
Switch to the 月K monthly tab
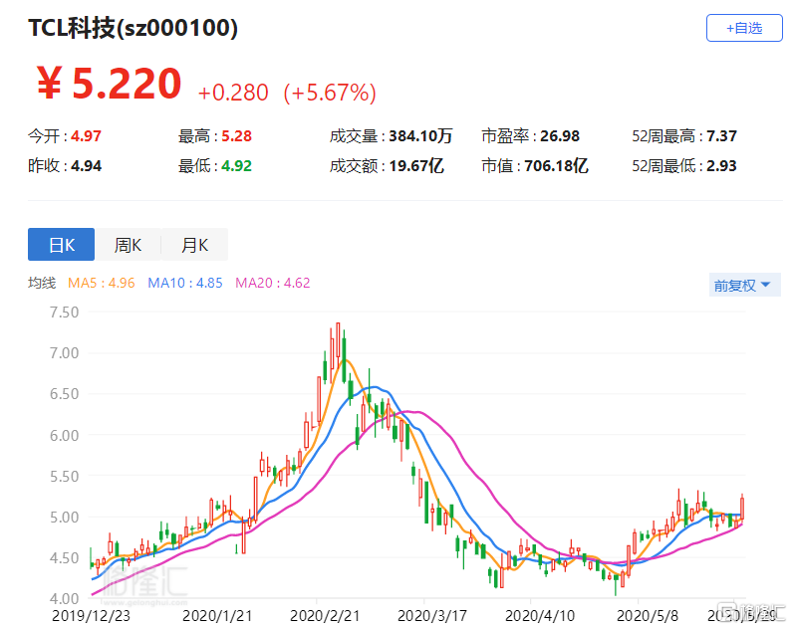(194, 245)
